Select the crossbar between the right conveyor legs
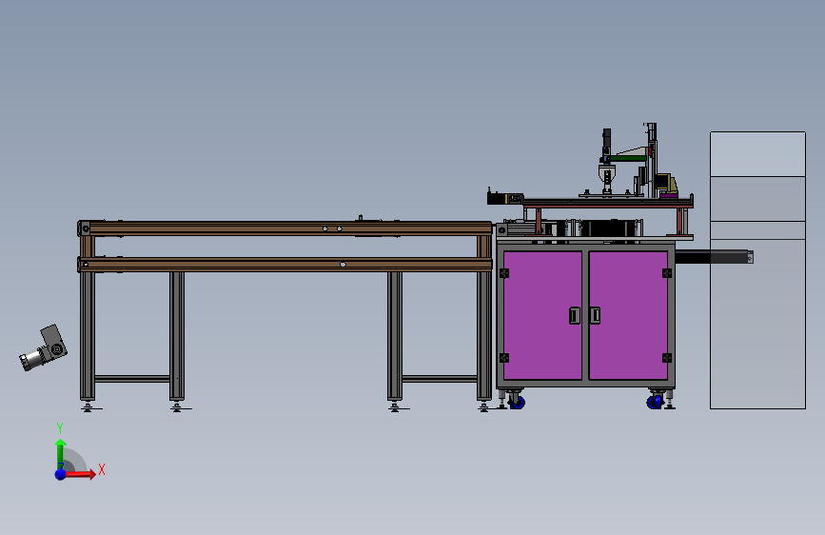 tap(440, 379)
